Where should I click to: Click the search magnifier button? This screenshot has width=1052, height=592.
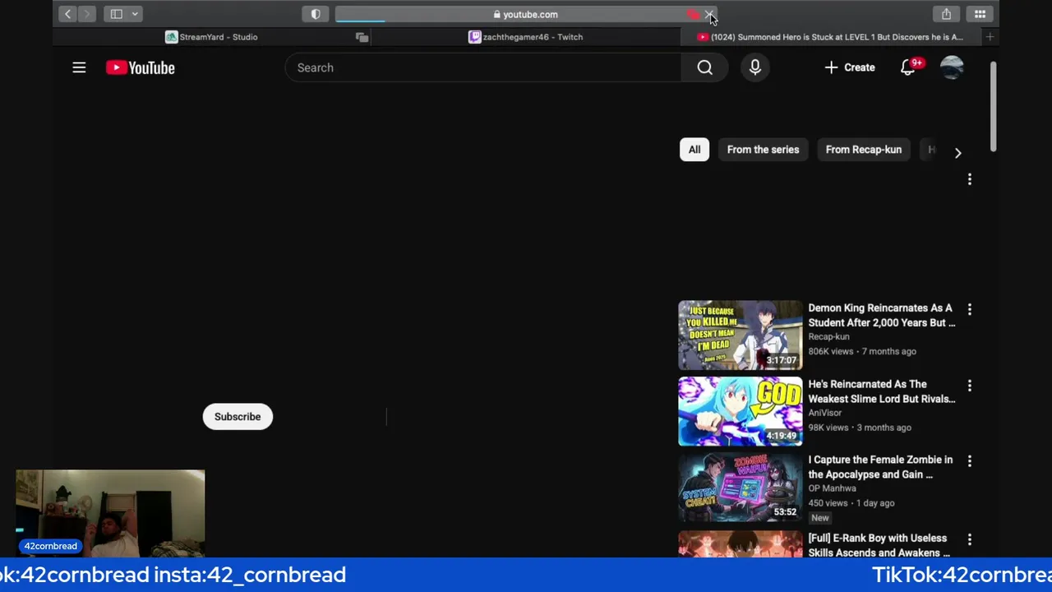pyautogui.click(x=705, y=67)
